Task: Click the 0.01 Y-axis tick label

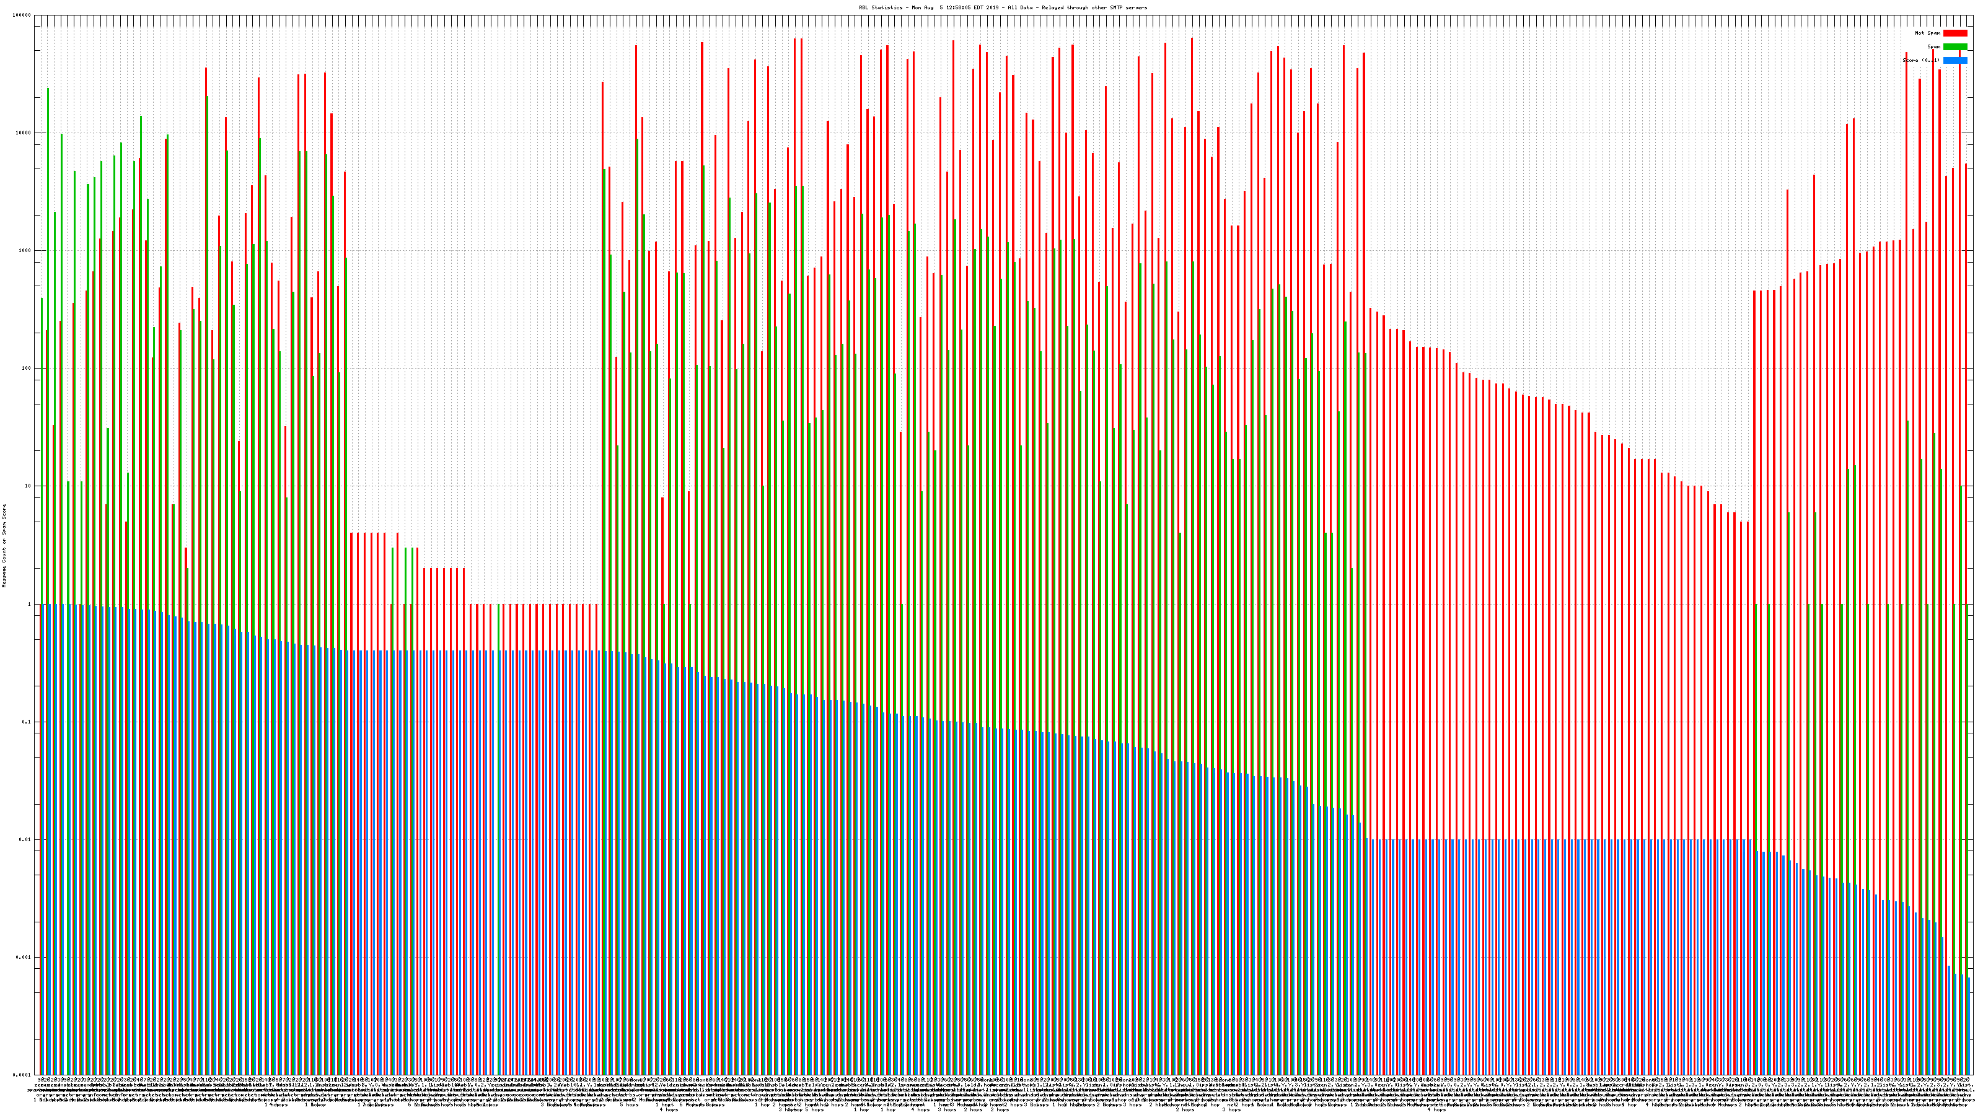Action: pyautogui.click(x=26, y=839)
